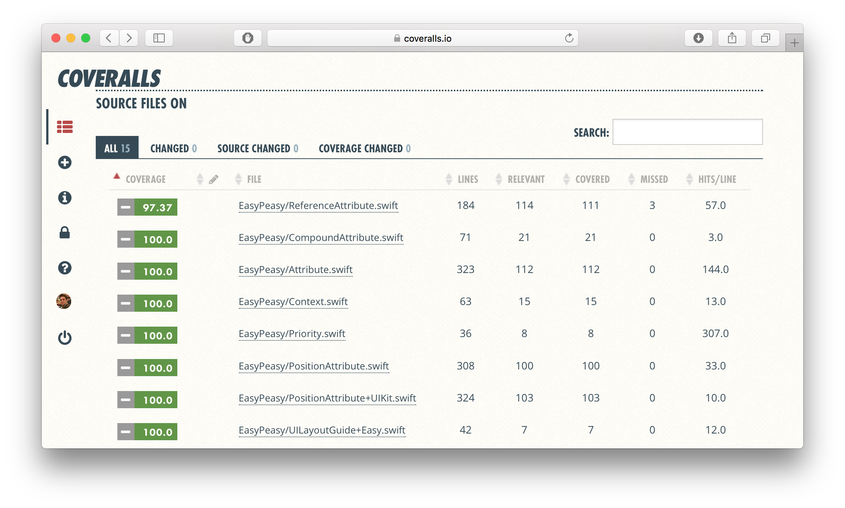Viewport: 845px width, 508px height.
Task: Open the info circle sidebar icon
Action: point(65,197)
